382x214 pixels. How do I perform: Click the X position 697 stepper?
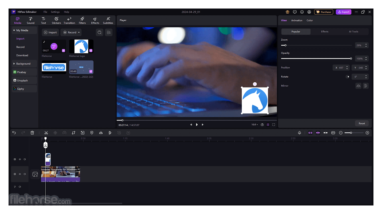347,68
